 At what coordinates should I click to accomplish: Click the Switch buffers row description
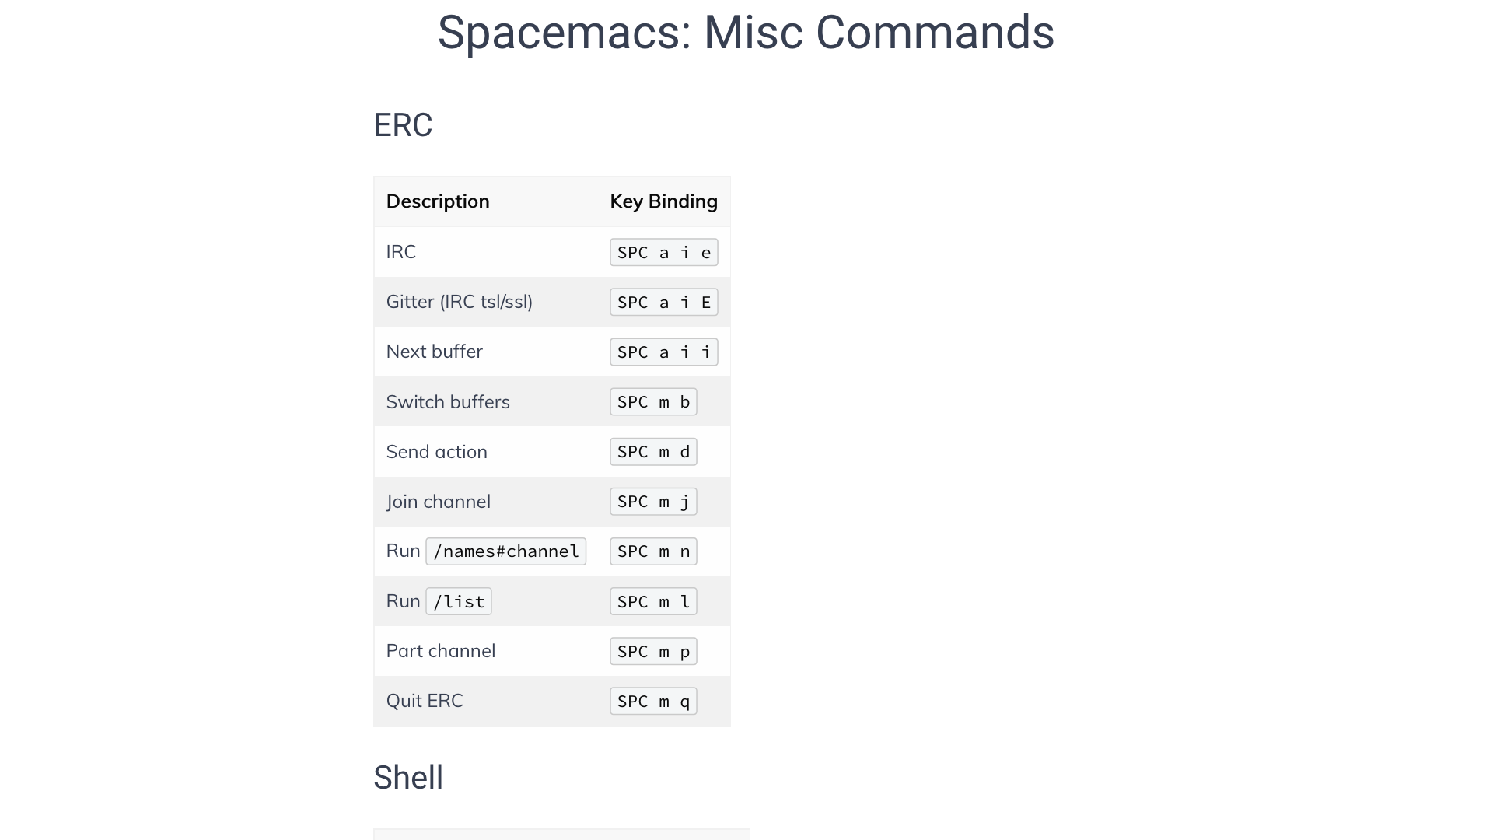(x=448, y=402)
